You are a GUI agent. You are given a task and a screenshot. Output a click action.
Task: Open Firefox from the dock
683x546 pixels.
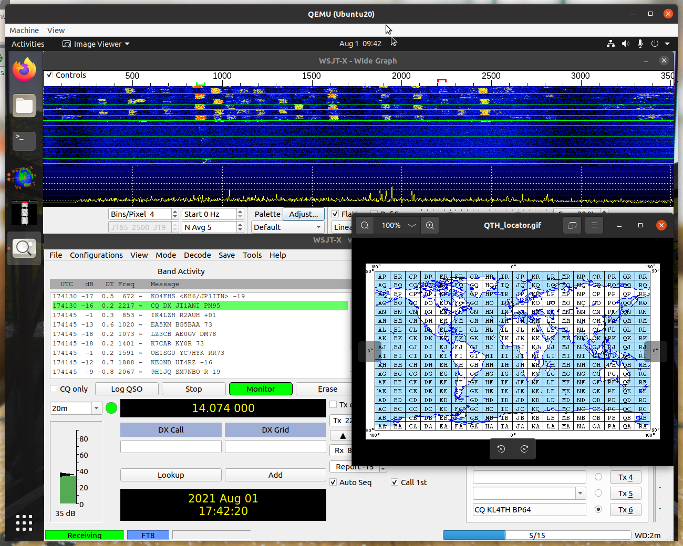click(x=24, y=70)
